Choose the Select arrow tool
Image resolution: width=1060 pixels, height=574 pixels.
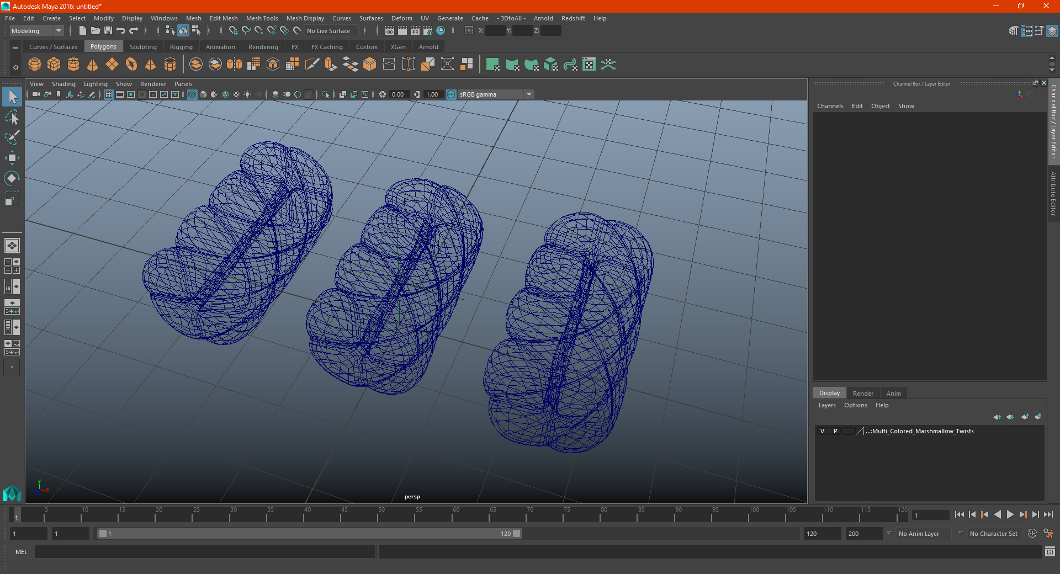click(x=12, y=97)
